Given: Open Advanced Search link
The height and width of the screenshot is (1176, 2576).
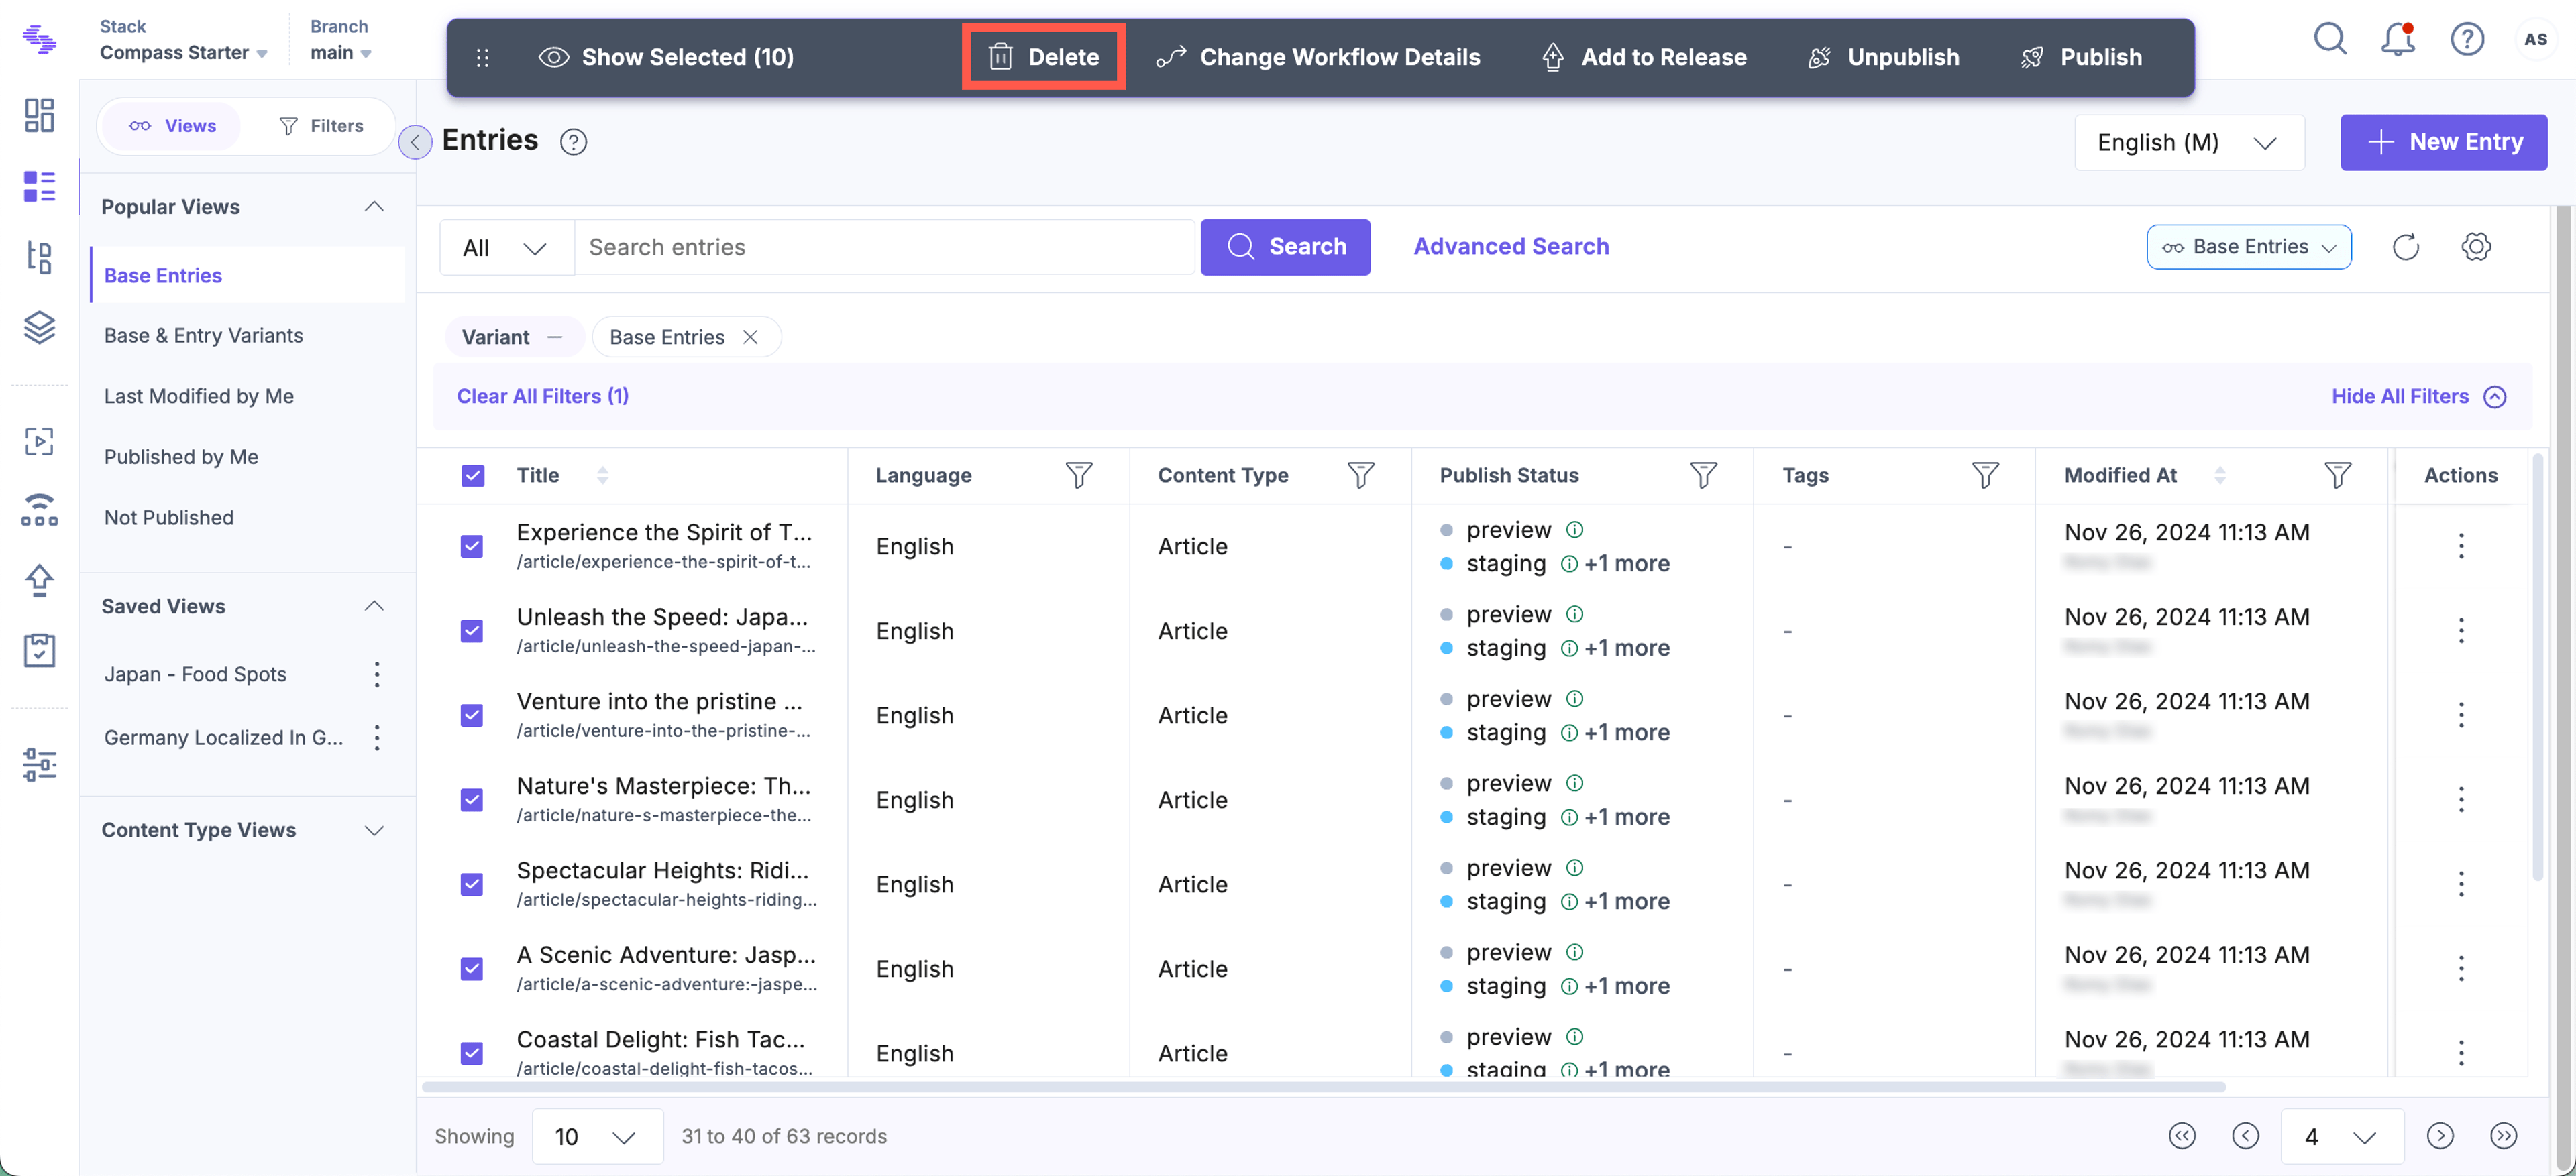Looking at the screenshot, I should [x=1510, y=247].
